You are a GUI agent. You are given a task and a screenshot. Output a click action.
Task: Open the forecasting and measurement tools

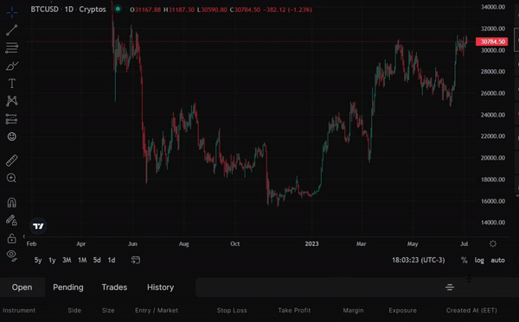click(x=11, y=119)
